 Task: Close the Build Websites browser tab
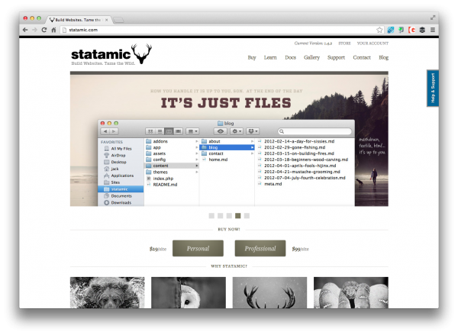click(x=107, y=20)
